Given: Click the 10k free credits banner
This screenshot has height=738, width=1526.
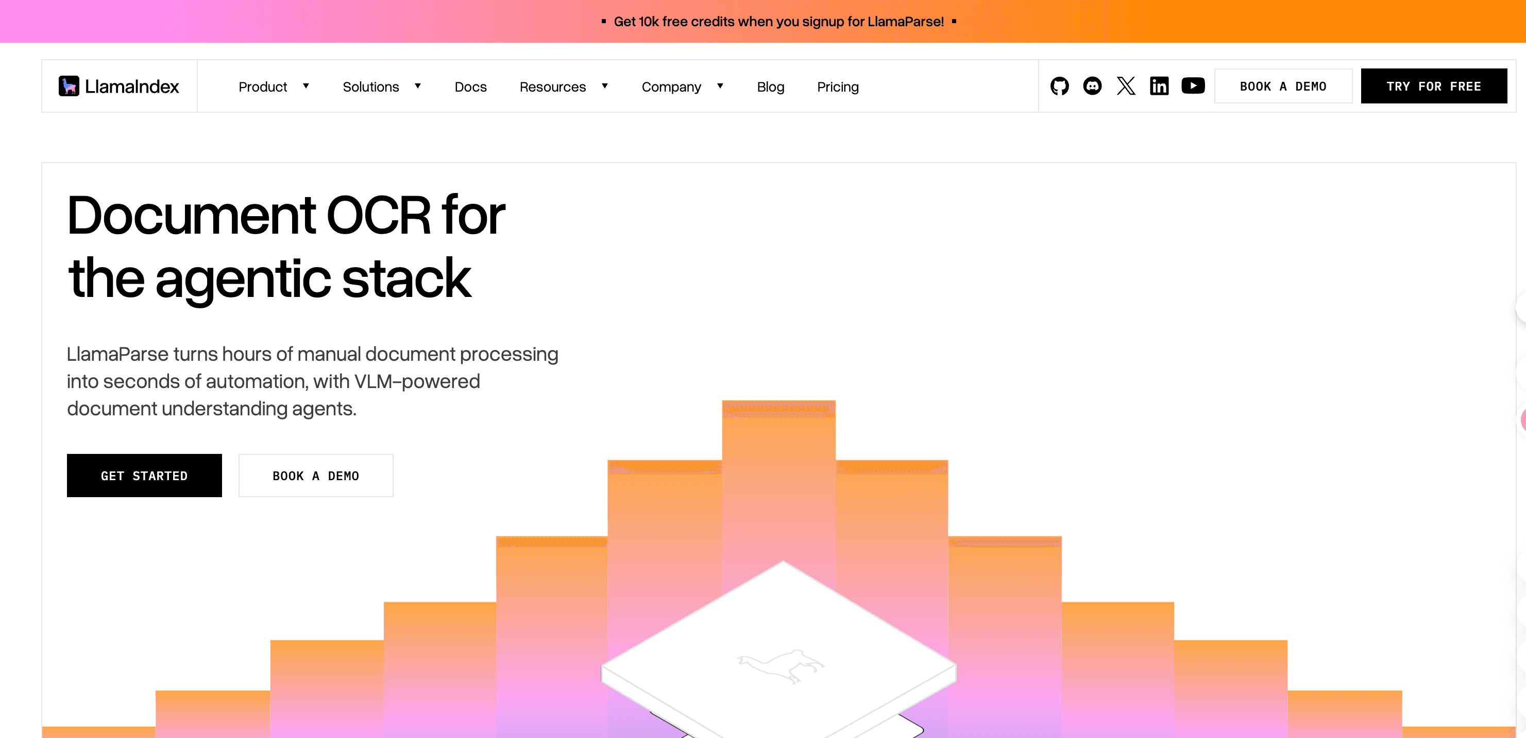Looking at the screenshot, I should pos(778,21).
